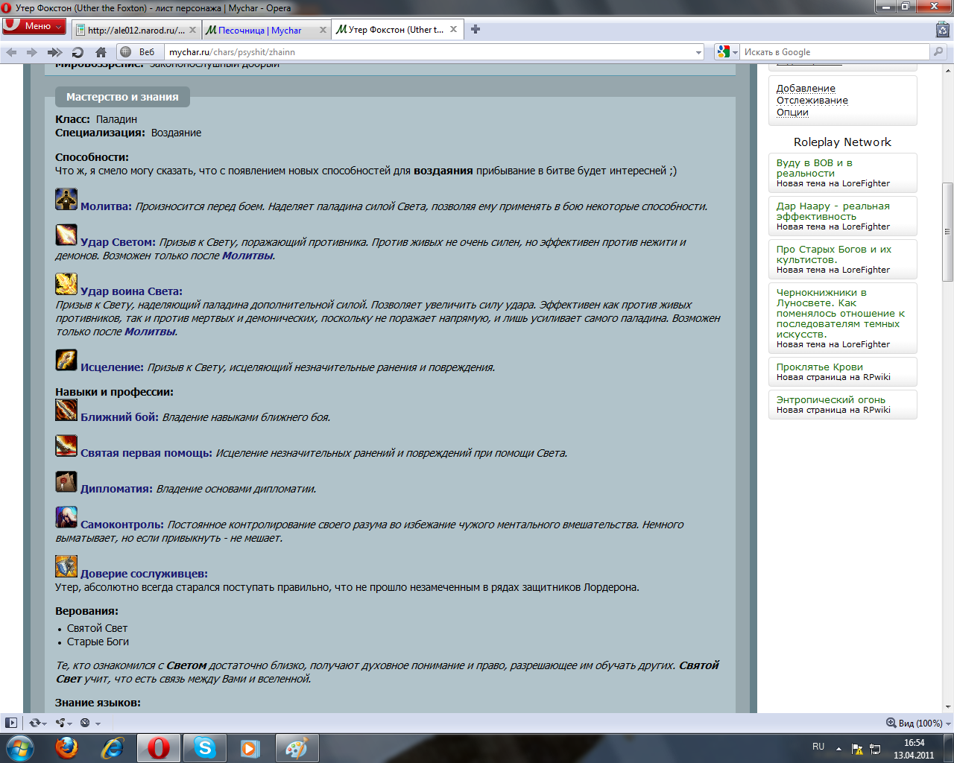Screen dimensions: 954x763
Task: Open Энтропический огонь RPwiki page
Action: pyautogui.click(x=831, y=399)
